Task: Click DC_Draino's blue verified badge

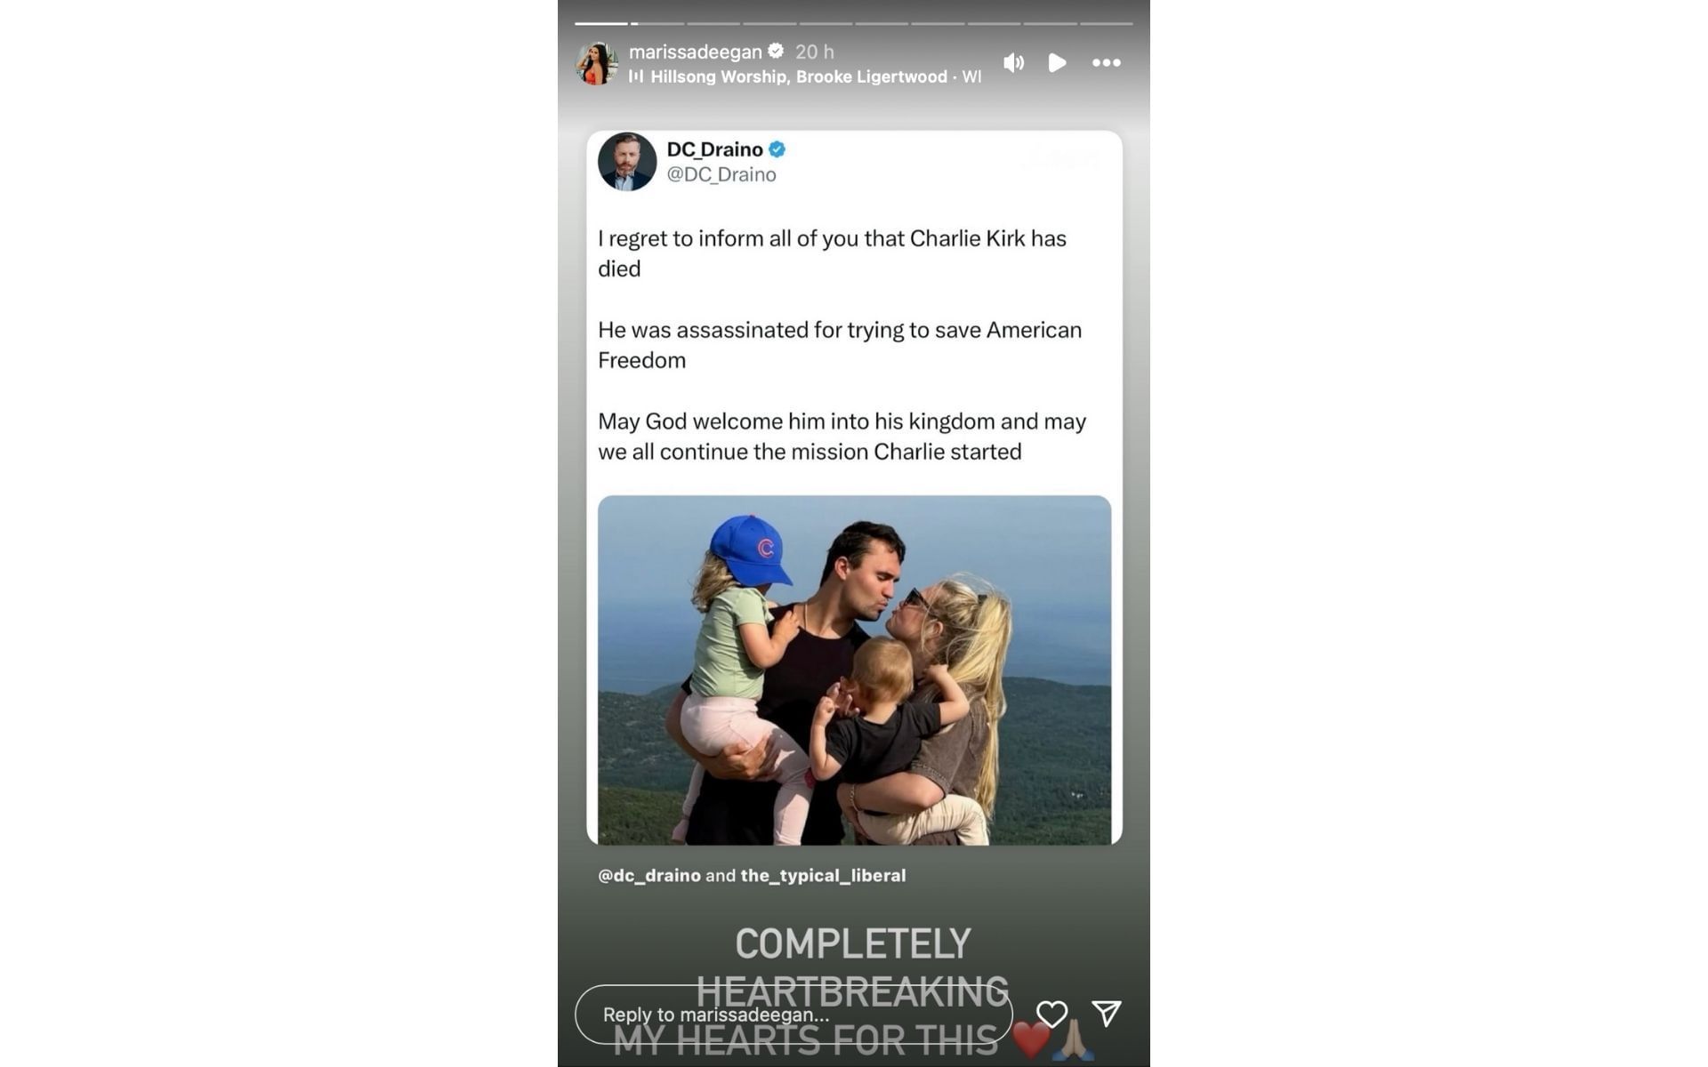Action: tap(777, 149)
